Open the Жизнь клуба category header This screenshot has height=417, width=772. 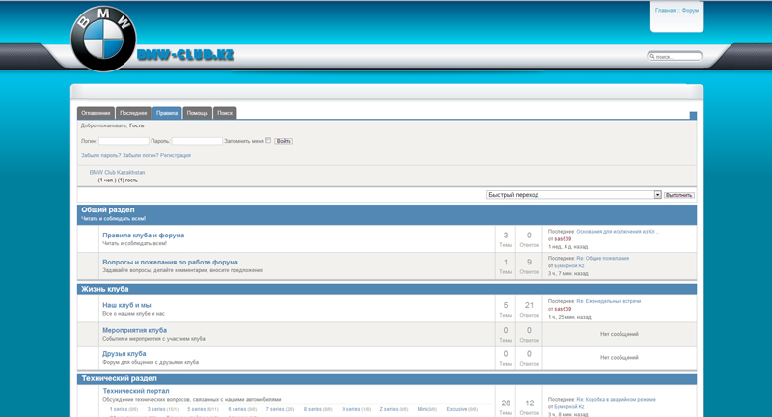coord(105,289)
